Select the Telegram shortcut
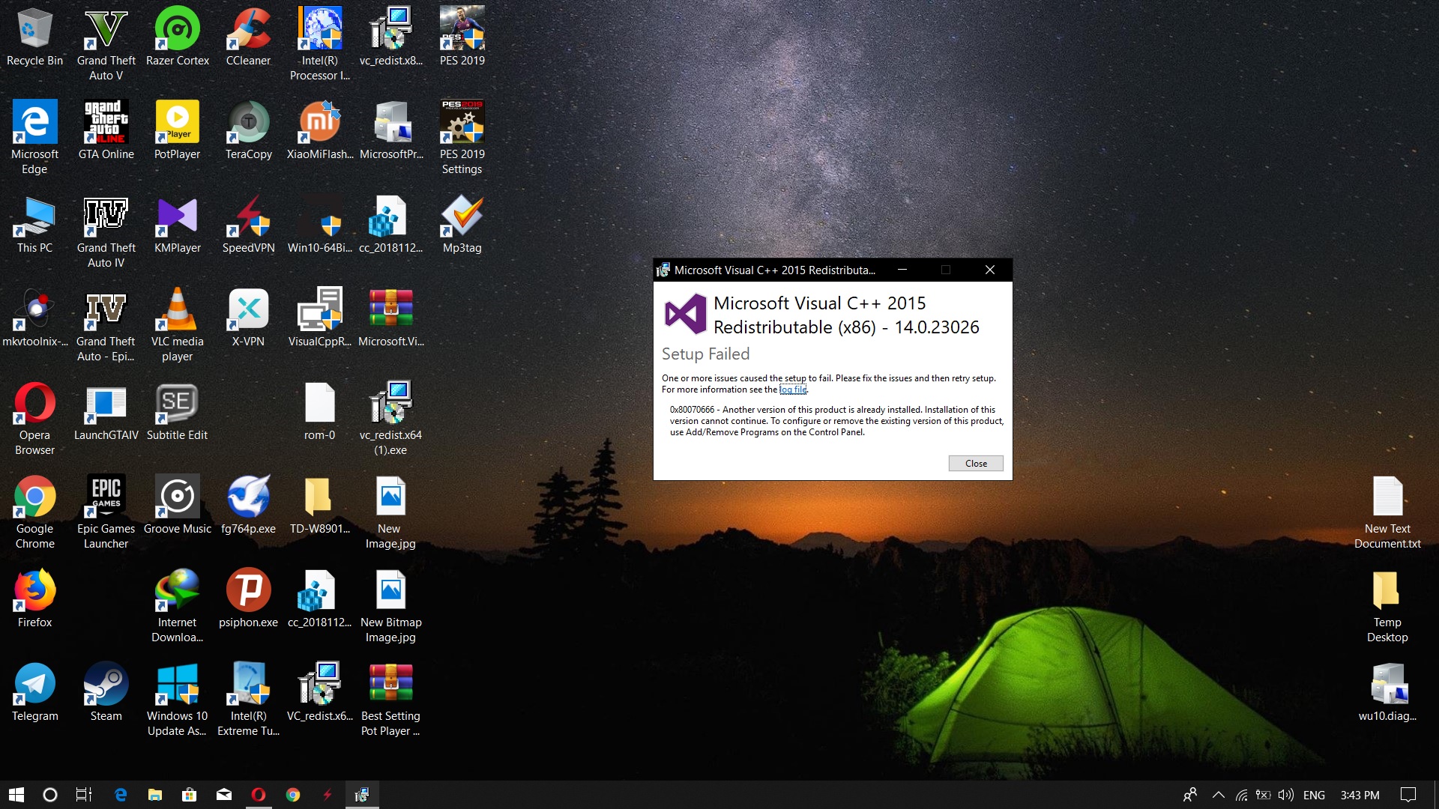Screen dimensions: 1439x809 pos(34,693)
